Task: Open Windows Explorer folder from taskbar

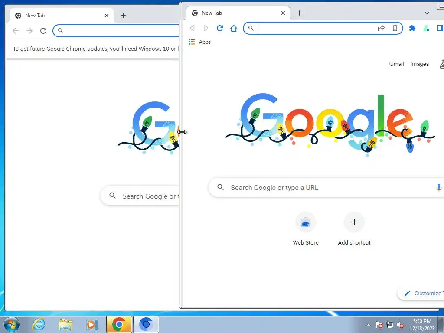Action: coord(65,324)
